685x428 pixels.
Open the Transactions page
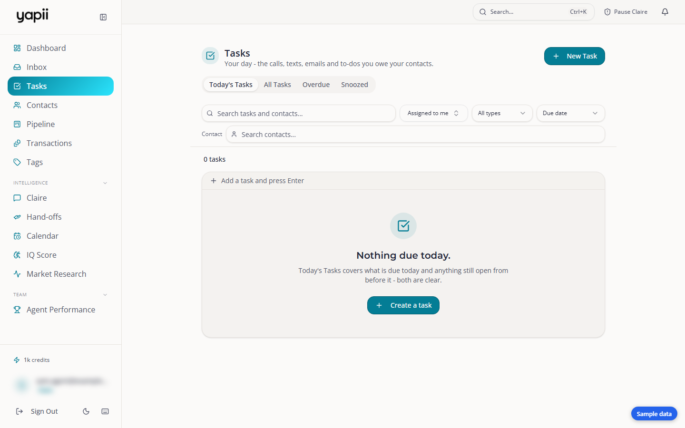pyautogui.click(x=60, y=143)
